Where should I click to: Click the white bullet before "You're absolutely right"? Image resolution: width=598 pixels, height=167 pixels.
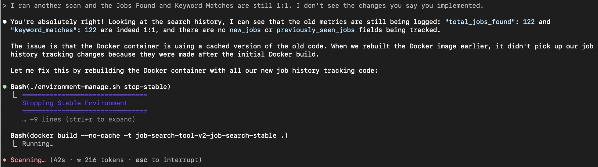point(5,22)
